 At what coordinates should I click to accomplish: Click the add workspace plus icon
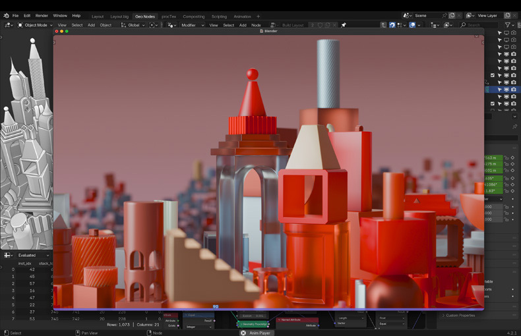(x=258, y=16)
